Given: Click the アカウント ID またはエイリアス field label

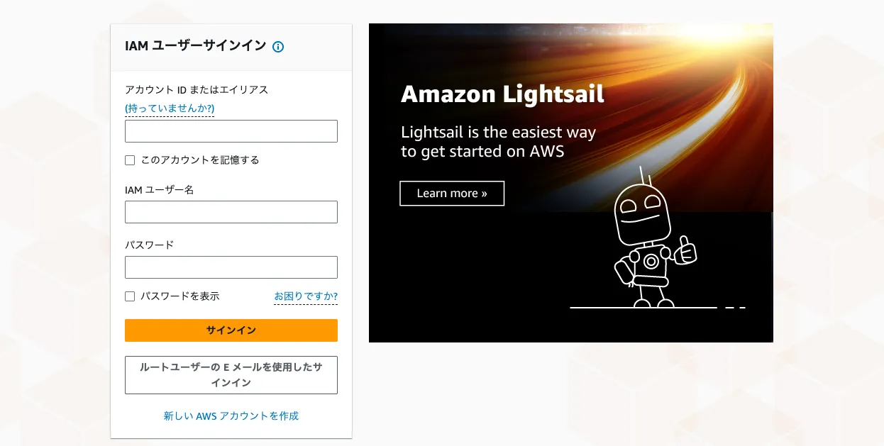Looking at the screenshot, I should point(197,90).
